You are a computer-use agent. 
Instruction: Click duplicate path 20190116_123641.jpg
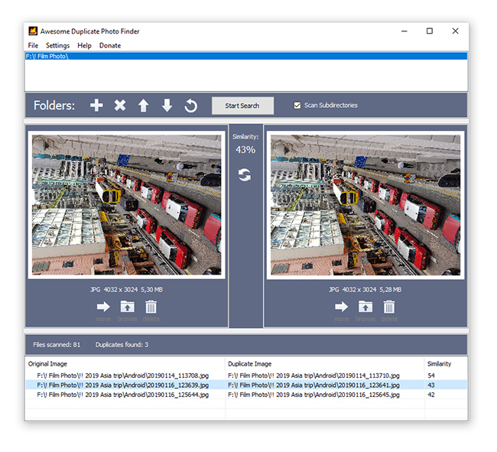click(x=313, y=385)
